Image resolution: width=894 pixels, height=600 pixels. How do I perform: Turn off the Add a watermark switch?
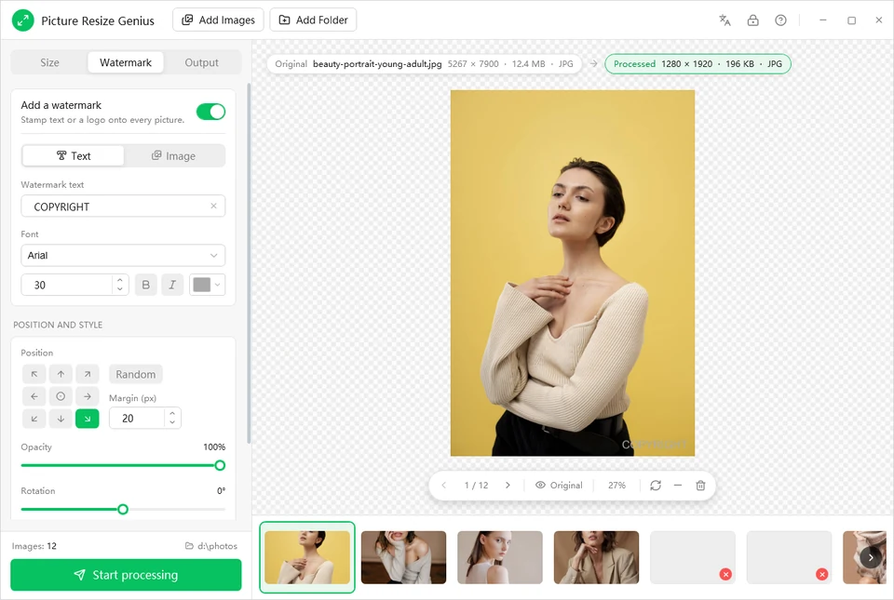211,112
